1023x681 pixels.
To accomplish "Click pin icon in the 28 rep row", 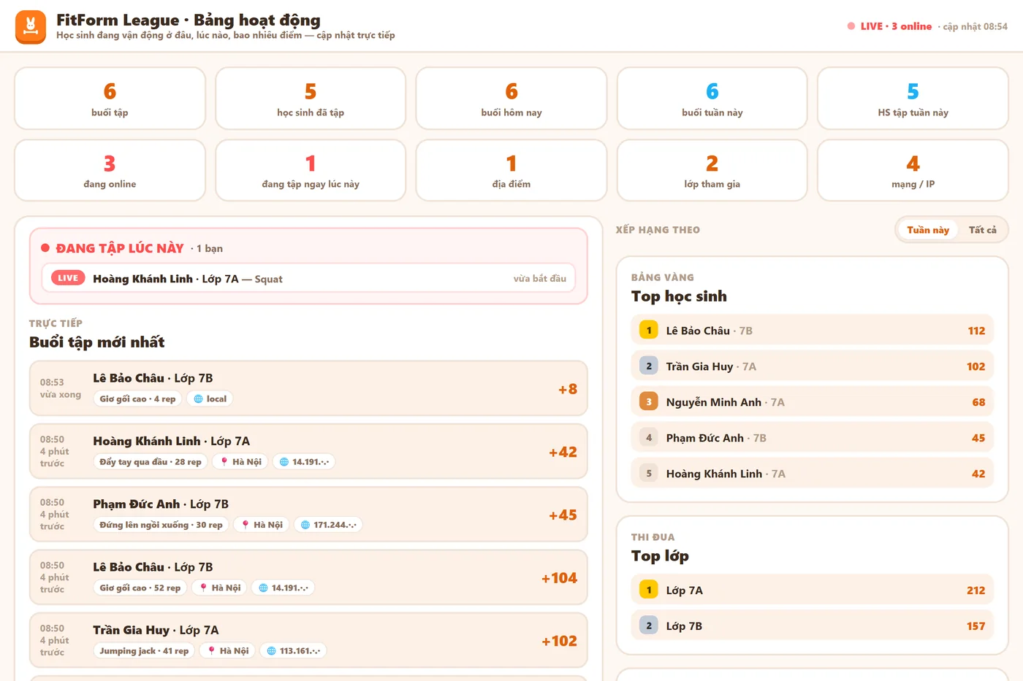I will [224, 462].
